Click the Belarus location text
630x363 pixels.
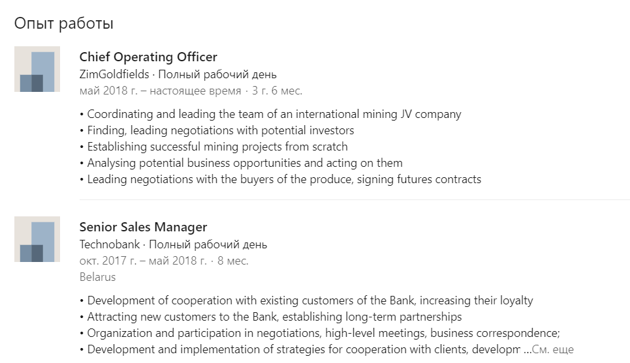[x=98, y=277]
